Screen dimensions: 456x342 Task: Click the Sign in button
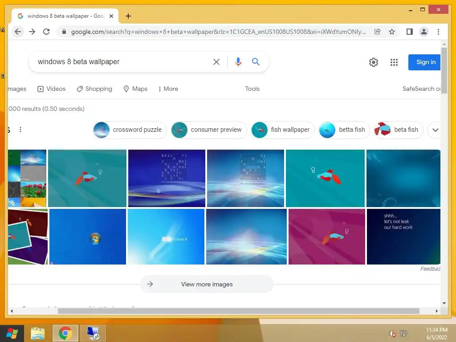click(424, 62)
